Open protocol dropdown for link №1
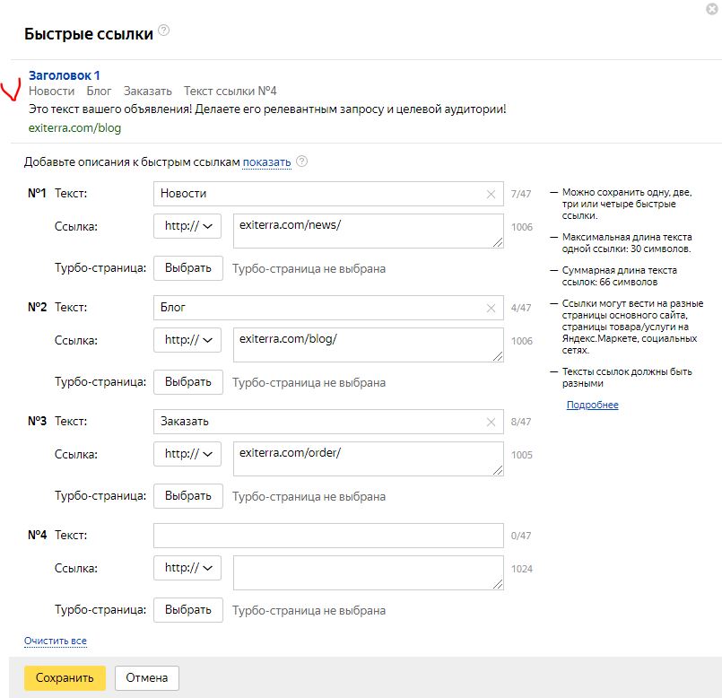Viewport: 722px width, 698px height. point(187,227)
